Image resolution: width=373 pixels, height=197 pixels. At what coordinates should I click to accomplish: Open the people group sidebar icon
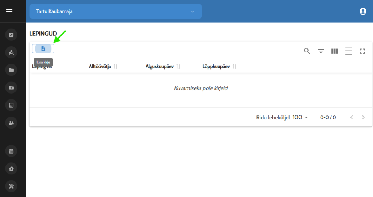click(11, 123)
